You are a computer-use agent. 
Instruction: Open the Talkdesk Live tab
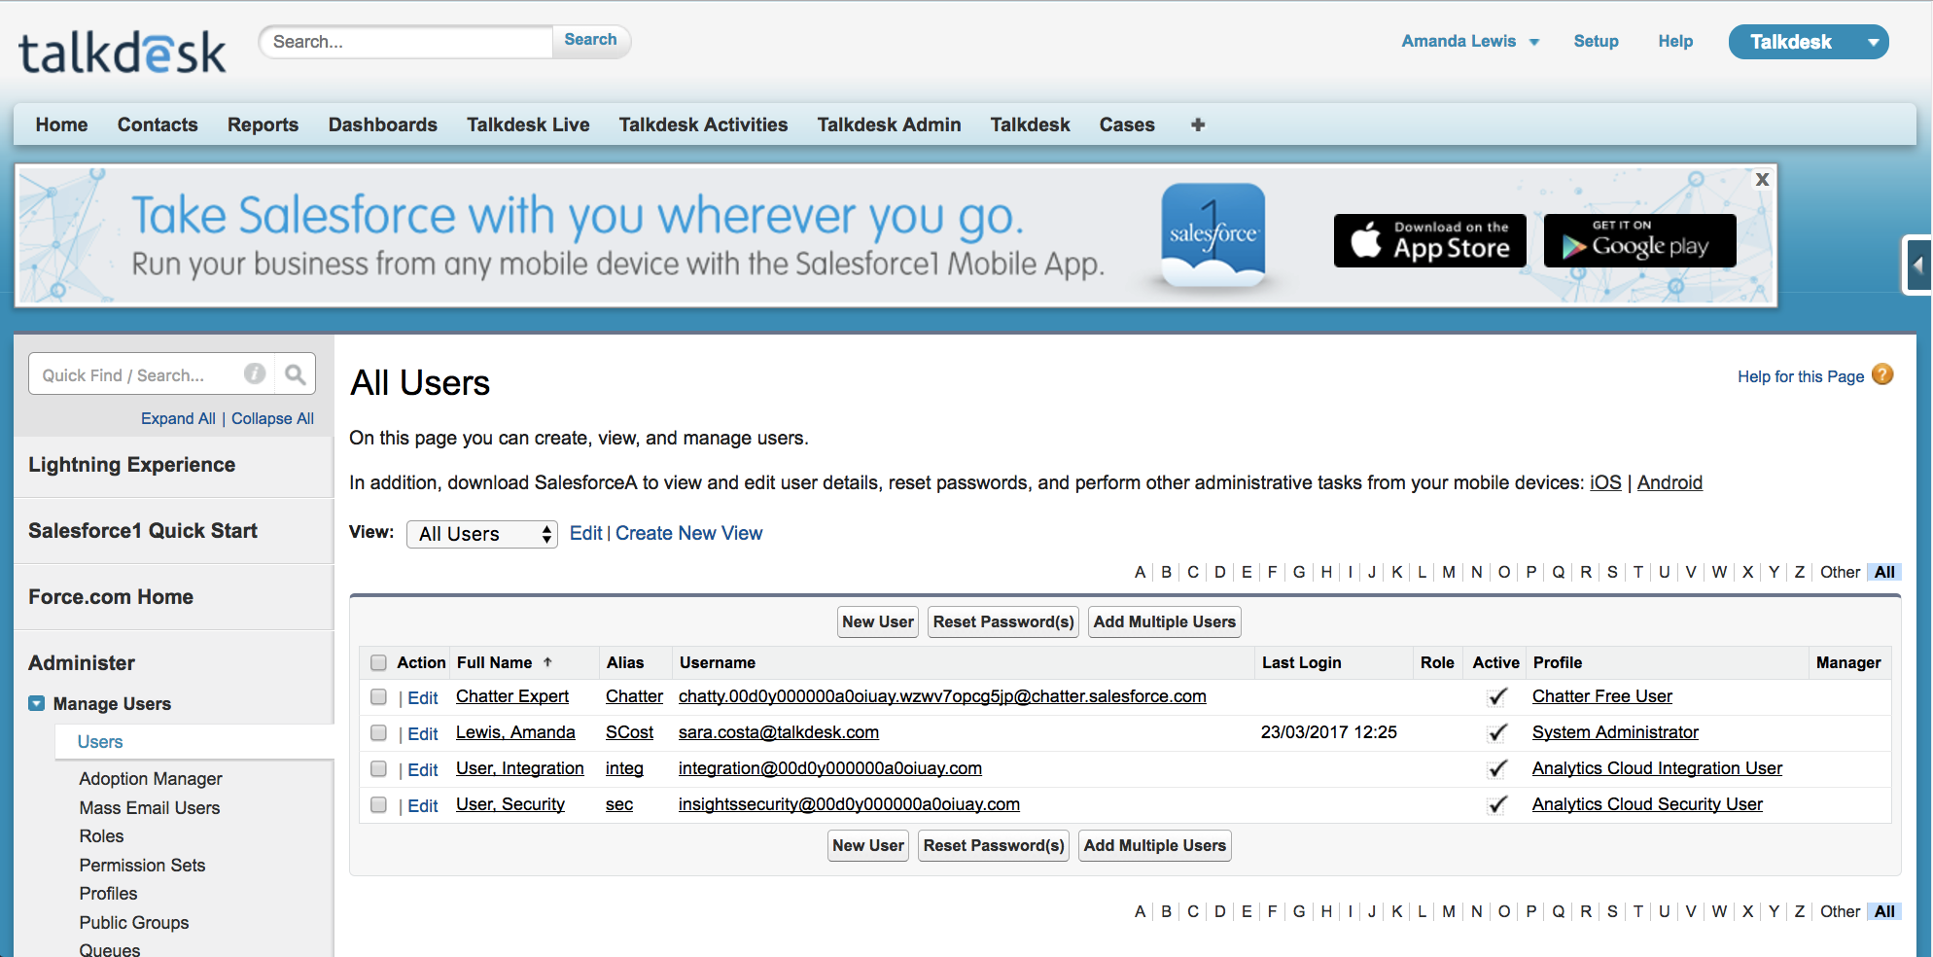528,124
